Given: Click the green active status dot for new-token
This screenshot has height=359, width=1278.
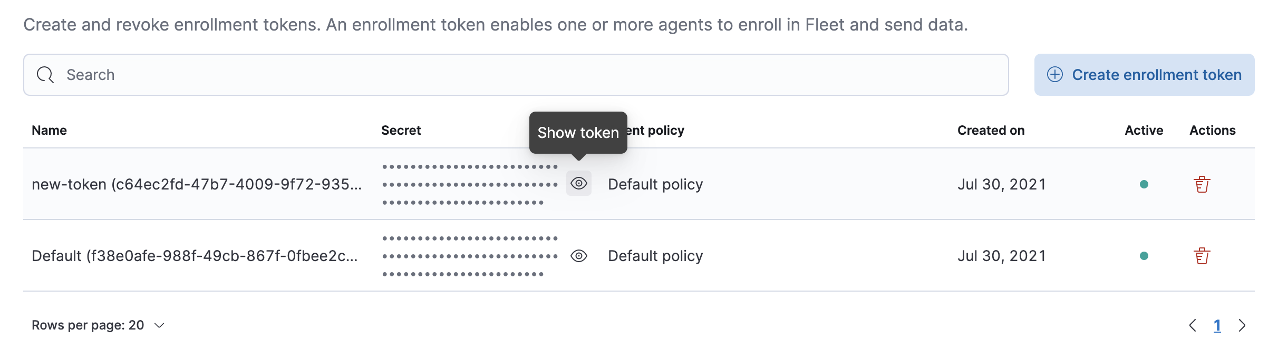Looking at the screenshot, I should [1144, 184].
